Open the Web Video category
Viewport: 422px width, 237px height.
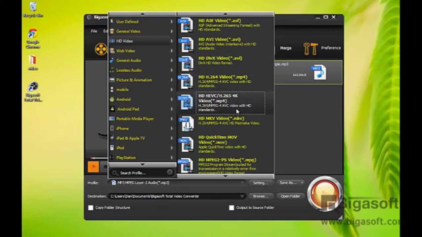(x=142, y=51)
